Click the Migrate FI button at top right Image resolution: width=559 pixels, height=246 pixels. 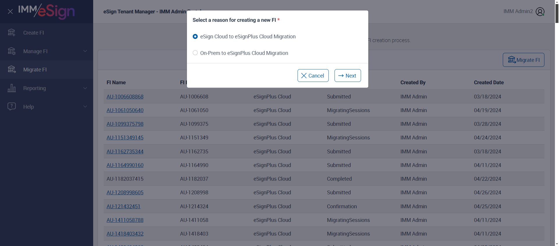point(523,60)
